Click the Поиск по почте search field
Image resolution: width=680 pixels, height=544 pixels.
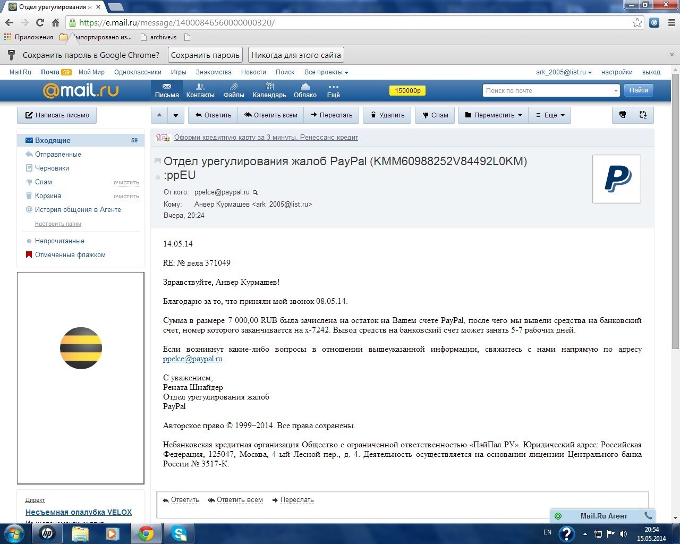coord(547,91)
